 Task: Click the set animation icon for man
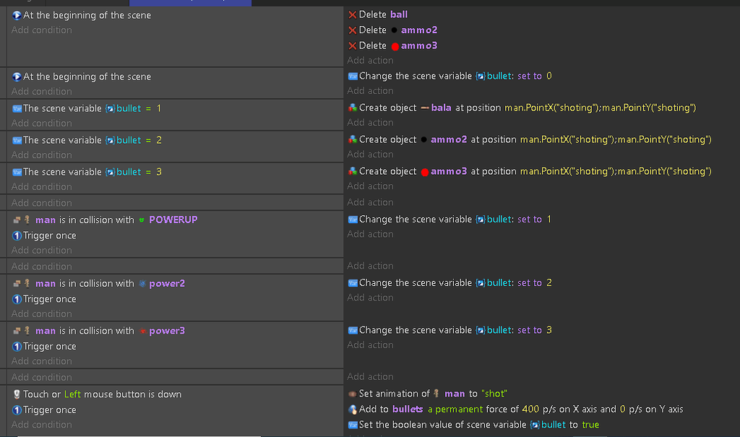tap(352, 393)
